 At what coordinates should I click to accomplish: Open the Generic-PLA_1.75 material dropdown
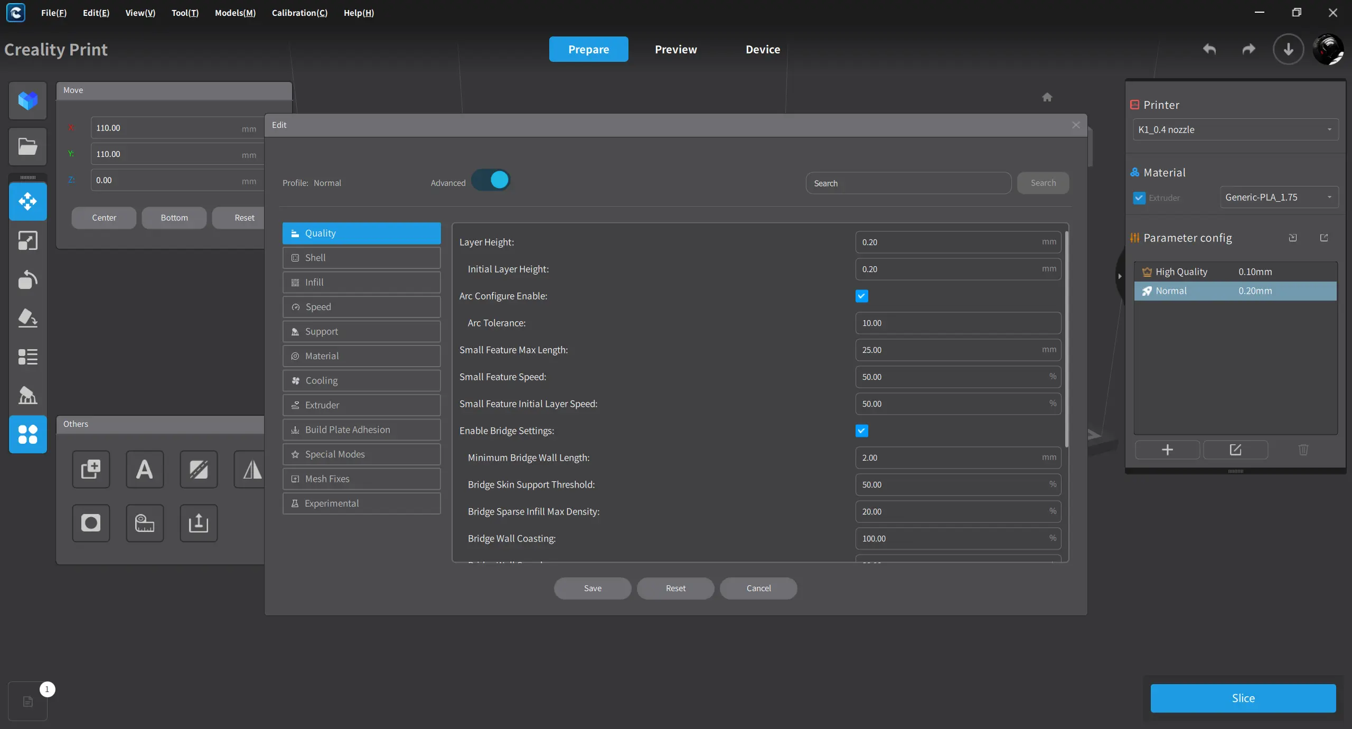[x=1279, y=197]
